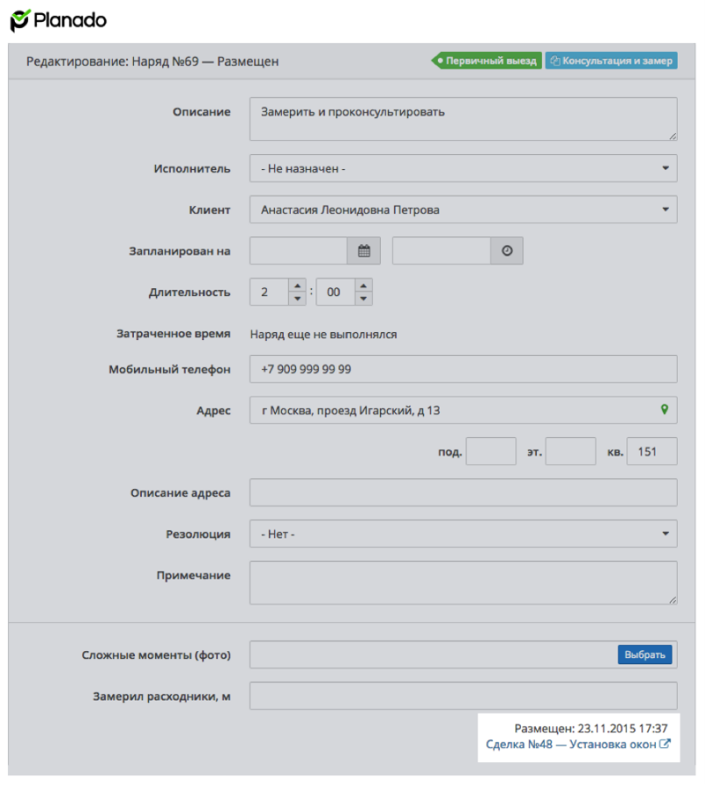Viewport: 705px width, 785px height.
Task: Click the Planado logo
Action: (58, 20)
